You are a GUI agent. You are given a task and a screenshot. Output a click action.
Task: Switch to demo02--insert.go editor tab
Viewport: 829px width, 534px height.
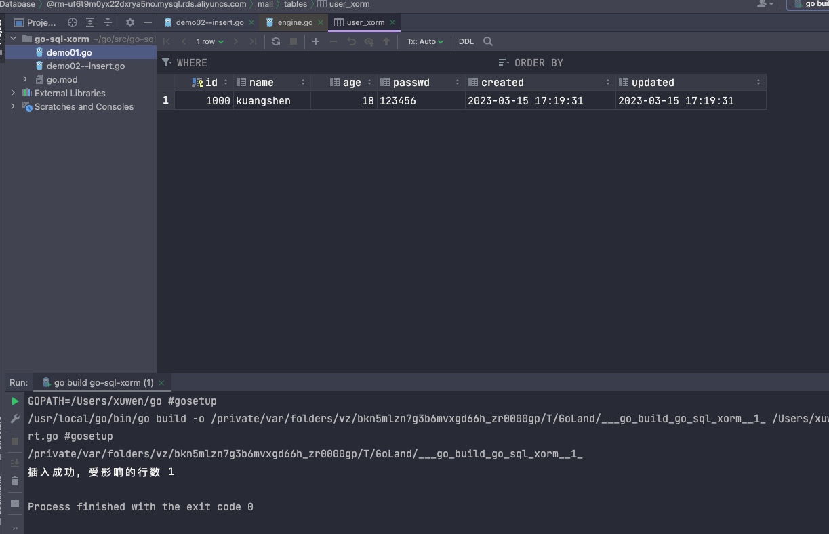[x=209, y=22]
